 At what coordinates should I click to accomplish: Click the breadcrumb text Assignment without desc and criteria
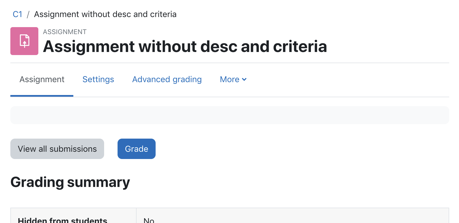[x=105, y=14]
